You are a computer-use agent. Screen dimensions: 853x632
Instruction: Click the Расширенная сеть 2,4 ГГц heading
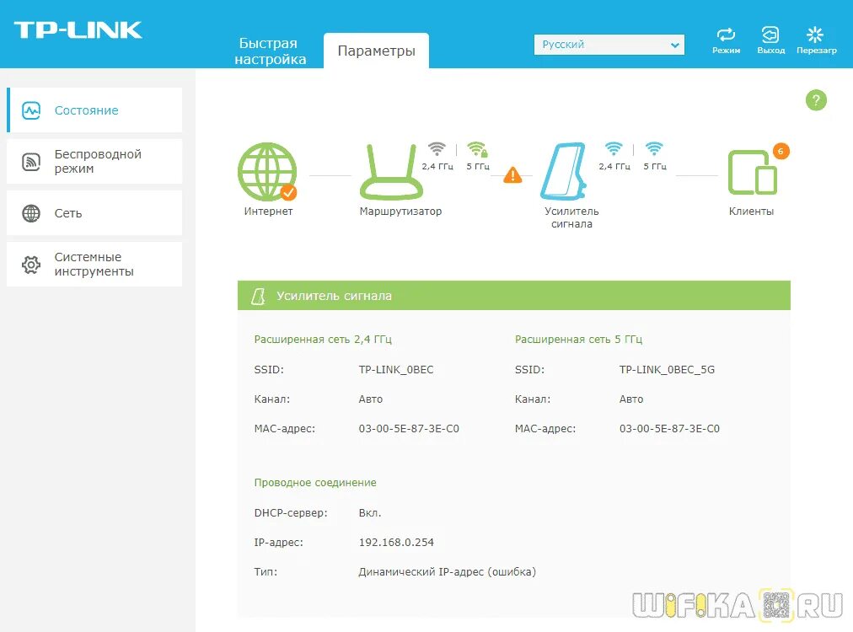coord(323,340)
